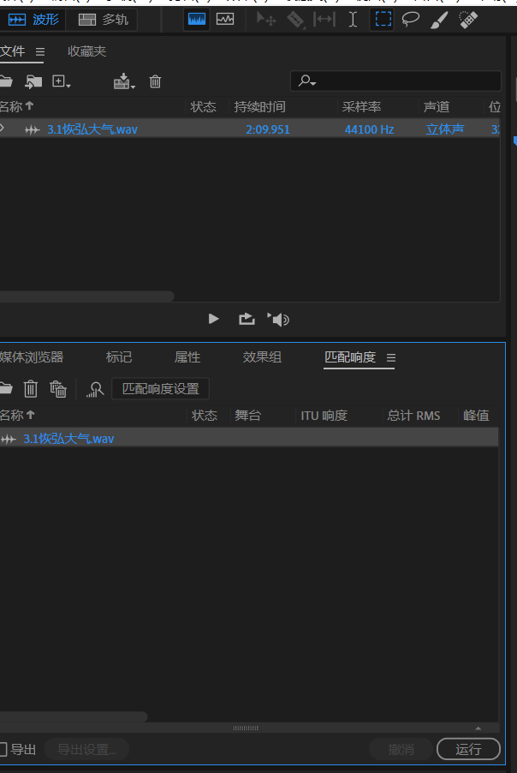The height and width of the screenshot is (773, 517).
Task: Toggle spectral frequency display
Action: [x=197, y=20]
